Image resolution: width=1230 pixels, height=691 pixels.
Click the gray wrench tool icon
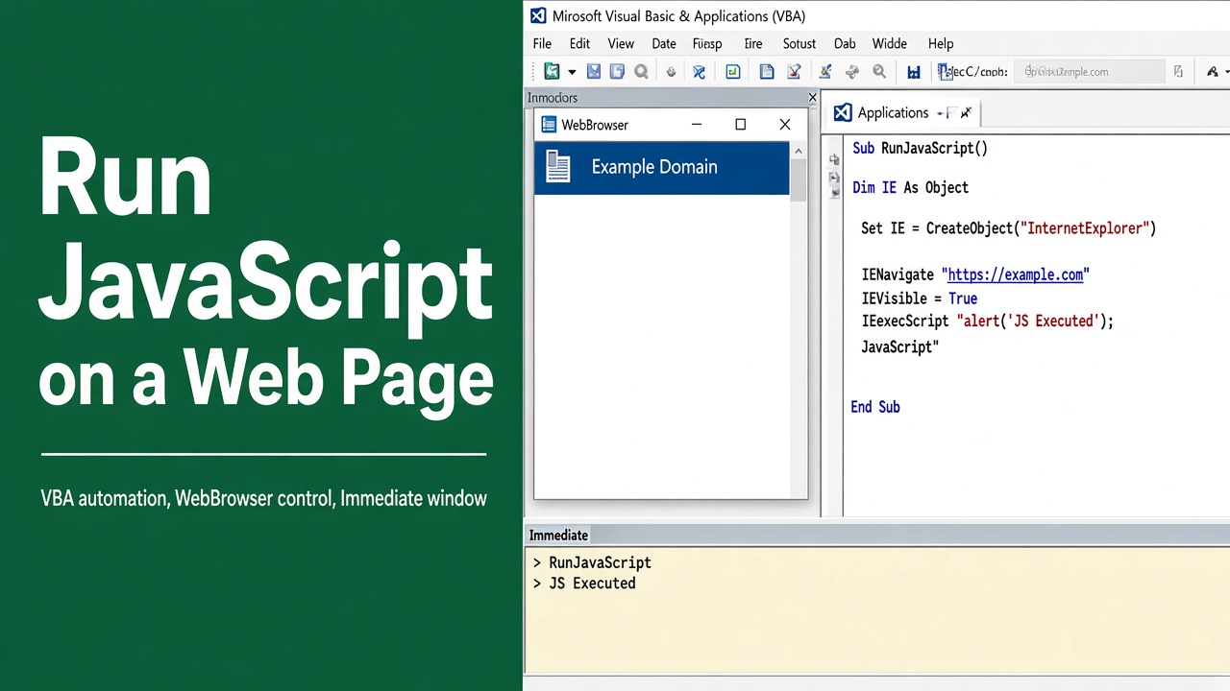point(851,71)
